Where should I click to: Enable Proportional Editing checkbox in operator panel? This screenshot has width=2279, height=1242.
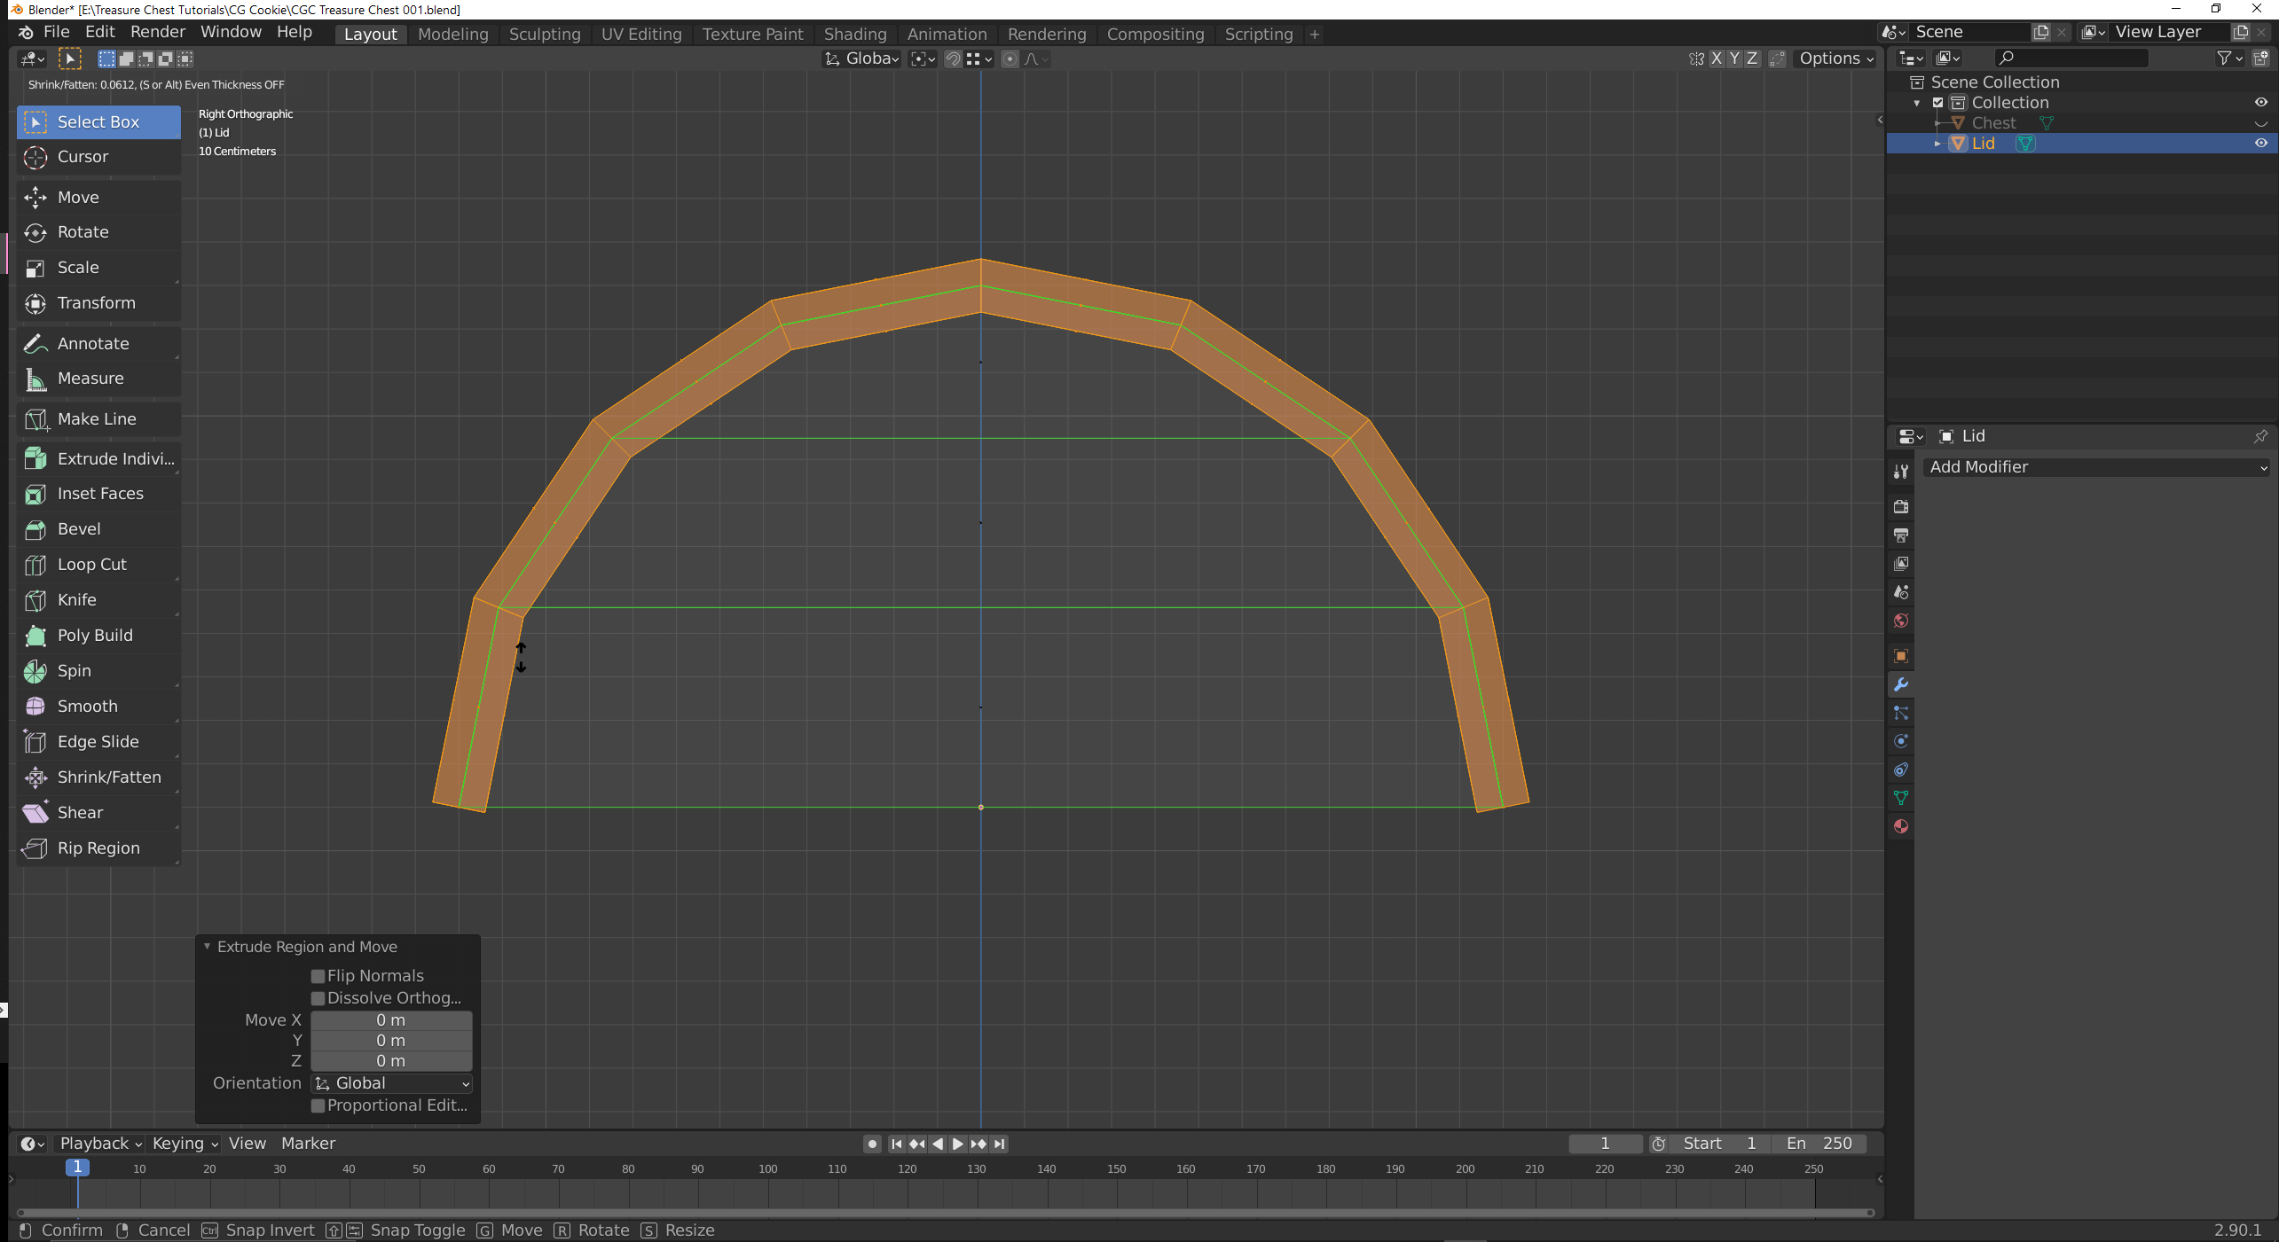coord(318,1105)
